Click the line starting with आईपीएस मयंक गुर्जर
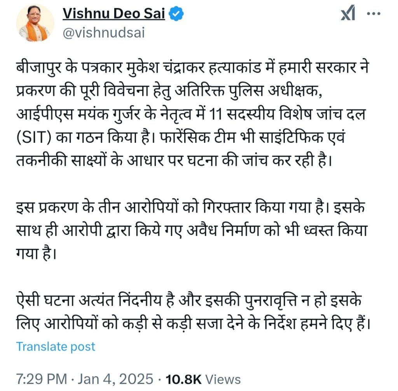Image resolution: width=398 pixels, height=391 pixels. (x=191, y=115)
